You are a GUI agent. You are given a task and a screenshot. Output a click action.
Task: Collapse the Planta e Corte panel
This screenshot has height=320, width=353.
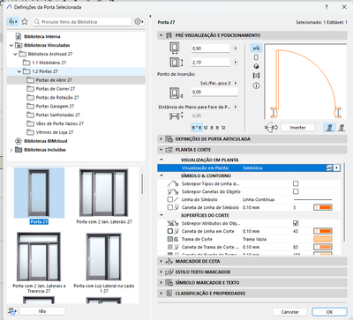(x=161, y=150)
